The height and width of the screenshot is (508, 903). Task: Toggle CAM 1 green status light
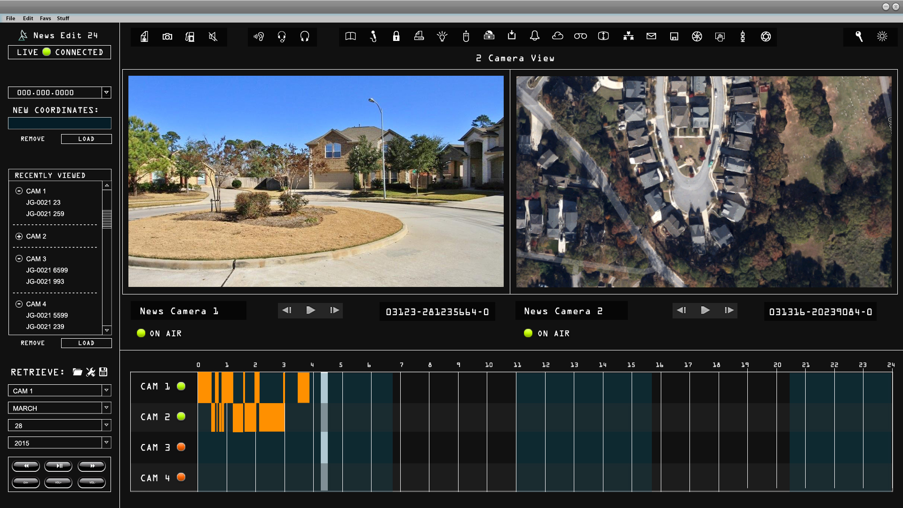(x=181, y=386)
